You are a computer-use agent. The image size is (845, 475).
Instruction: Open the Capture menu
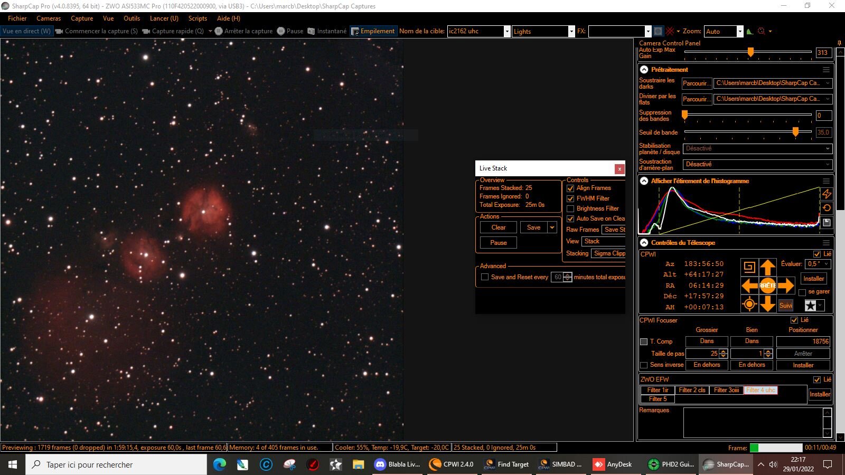82,18
